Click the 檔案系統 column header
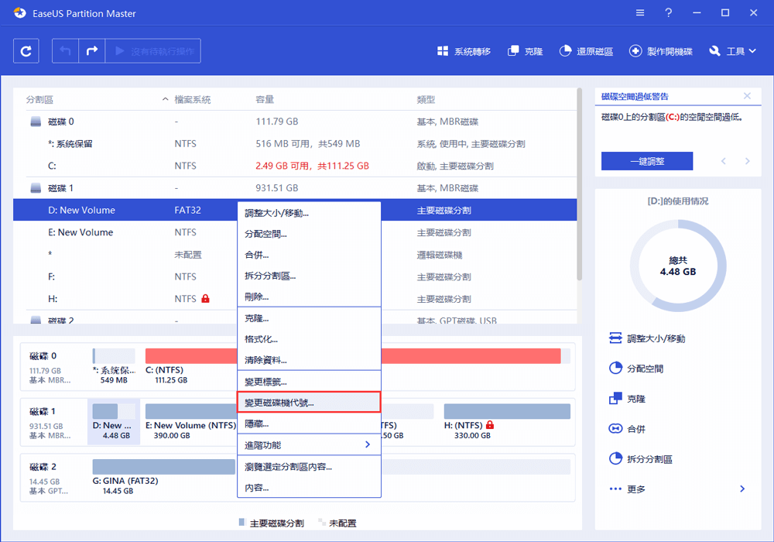The height and width of the screenshot is (542, 774). (x=193, y=100)
